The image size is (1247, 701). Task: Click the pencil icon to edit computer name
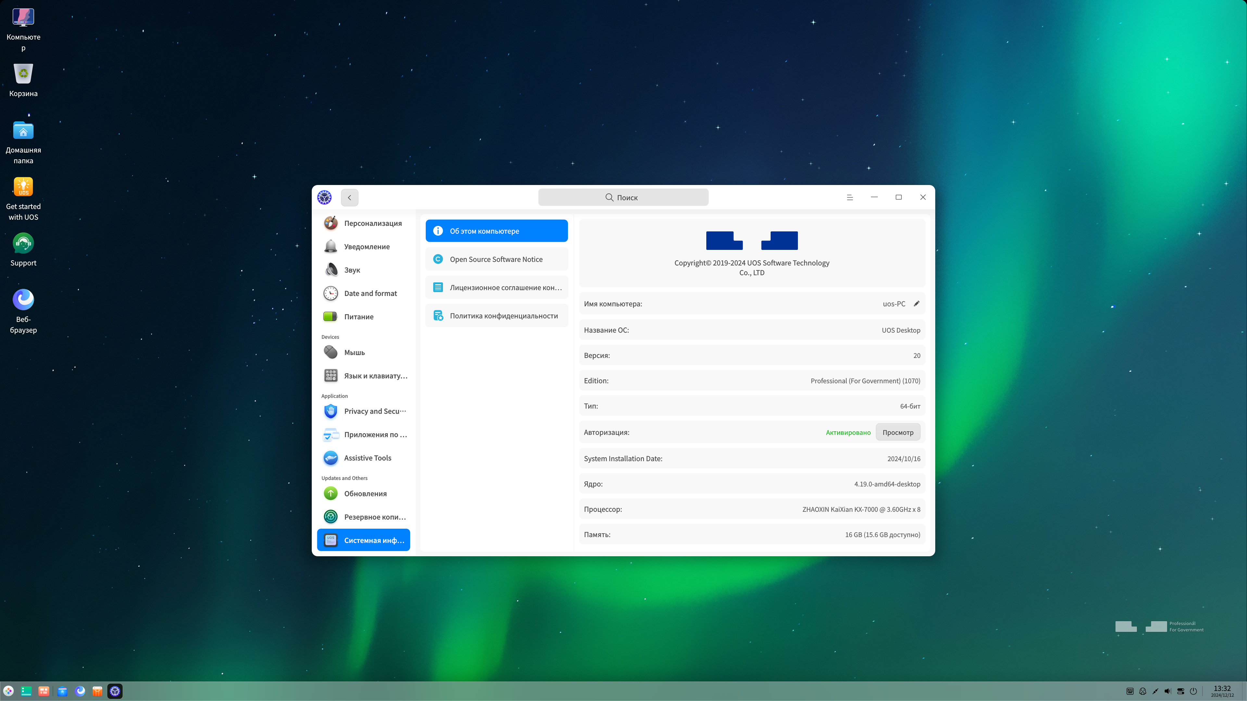point(916,304)
